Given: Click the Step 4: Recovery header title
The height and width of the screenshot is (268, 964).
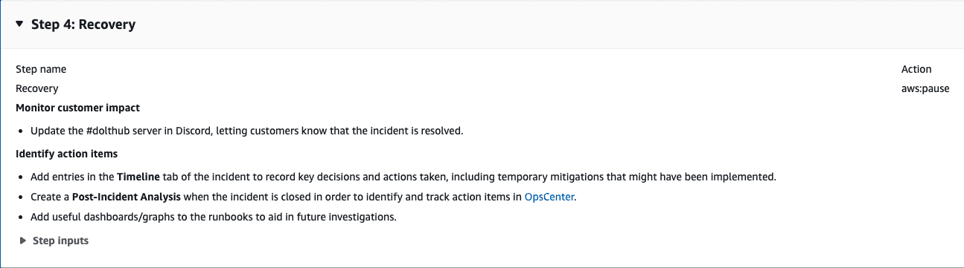Looking at the screenshot, I should click(x=83, y=24).
